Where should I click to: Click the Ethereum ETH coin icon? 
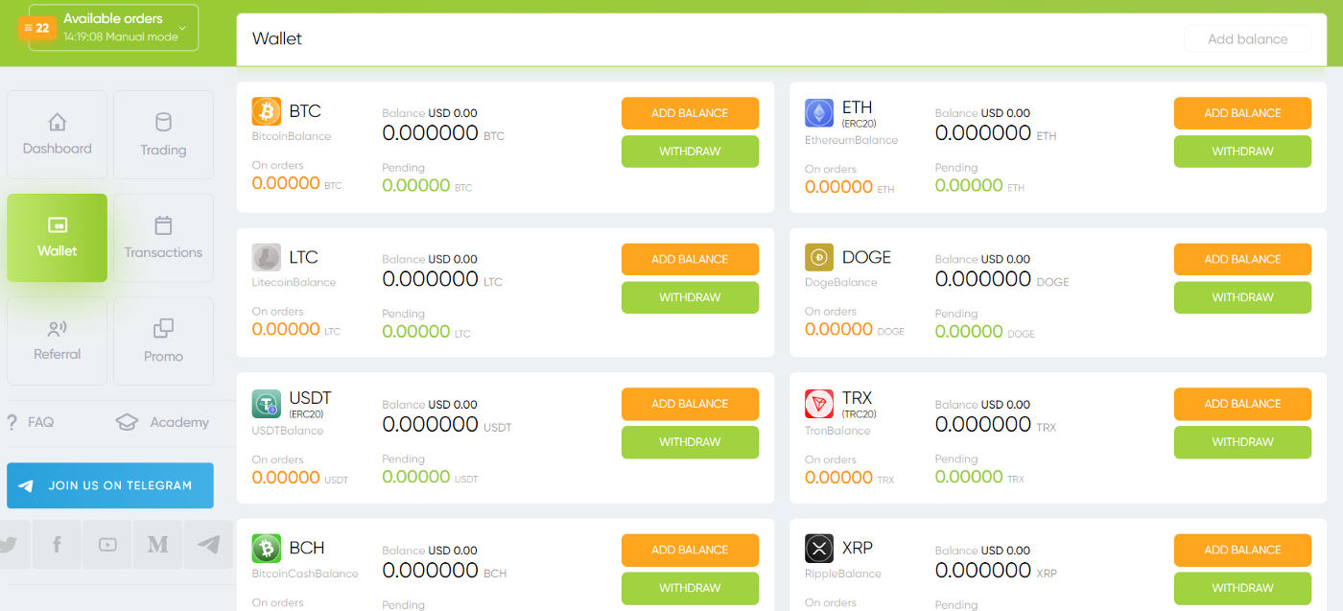click(x=819, y=113)
